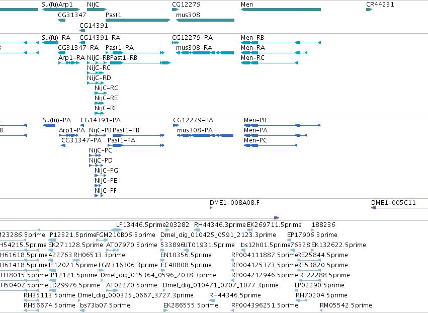Select the NijC-RD transcript glyph
The height and width of the screenshot is (313, 428).
(95, 83)
